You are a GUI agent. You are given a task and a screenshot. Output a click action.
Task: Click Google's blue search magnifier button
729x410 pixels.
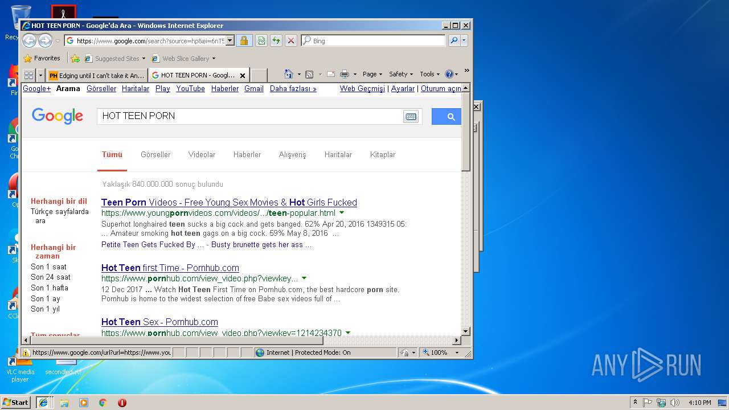[x=446, y=116]
